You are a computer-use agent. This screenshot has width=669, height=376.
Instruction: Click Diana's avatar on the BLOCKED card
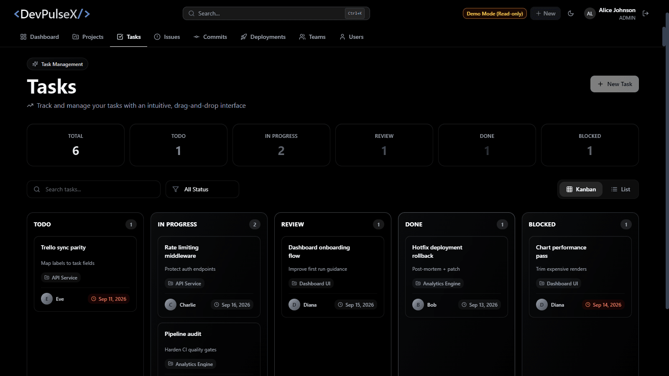pyautogui.click(x=542, y=305)
